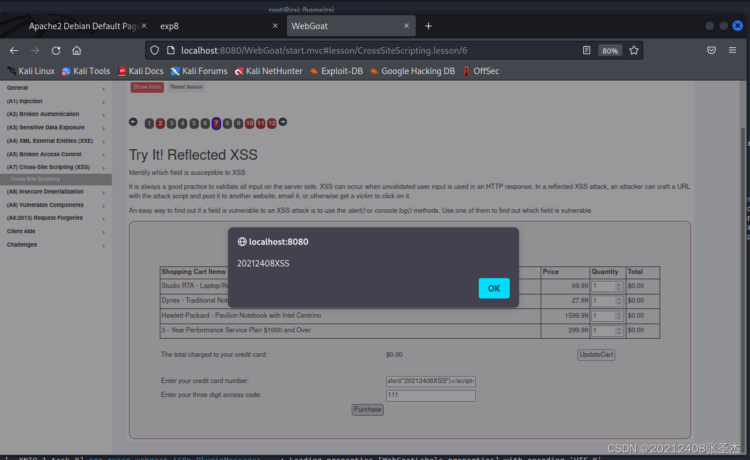Toggle Reader View in address bar
This screenshot has height=460, width=750.
587,51
